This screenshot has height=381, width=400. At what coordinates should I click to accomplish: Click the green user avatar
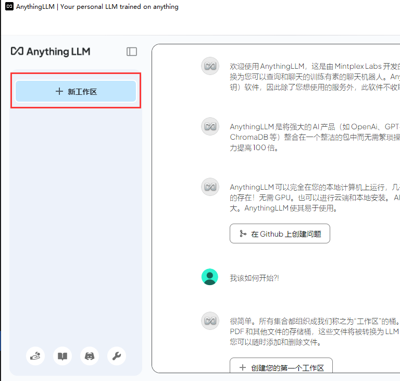point(210,277)
